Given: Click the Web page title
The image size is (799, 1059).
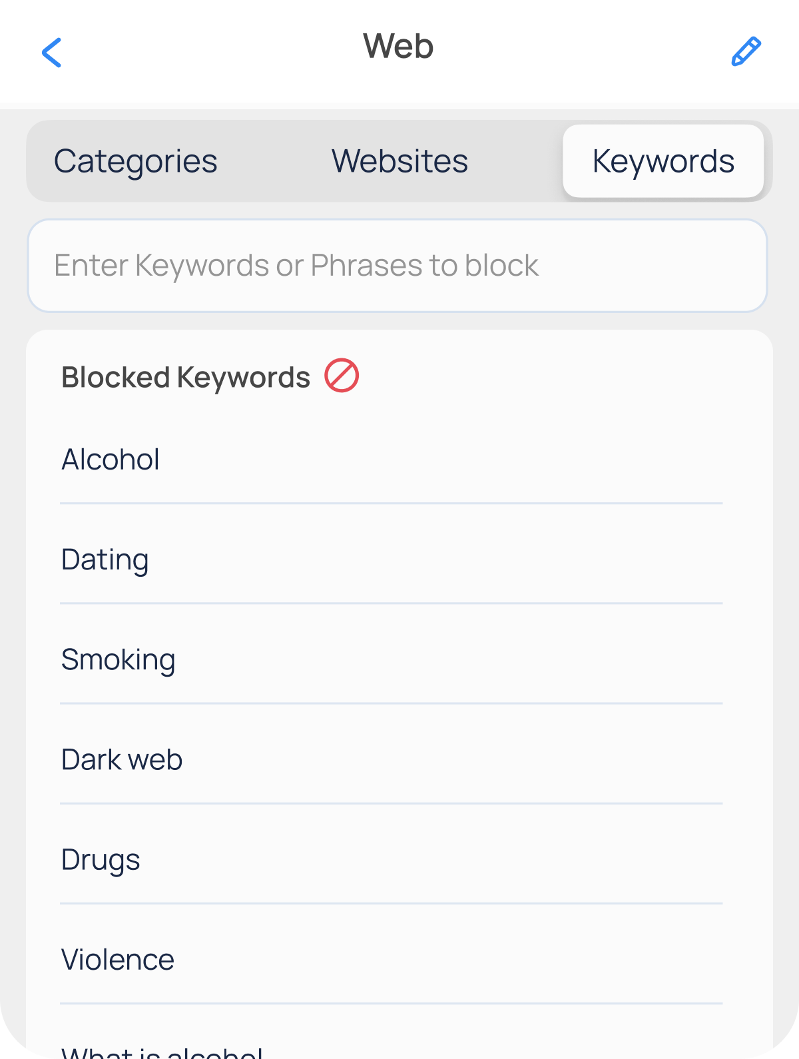Looking at the screenshot, I should (x=398, y=47).
